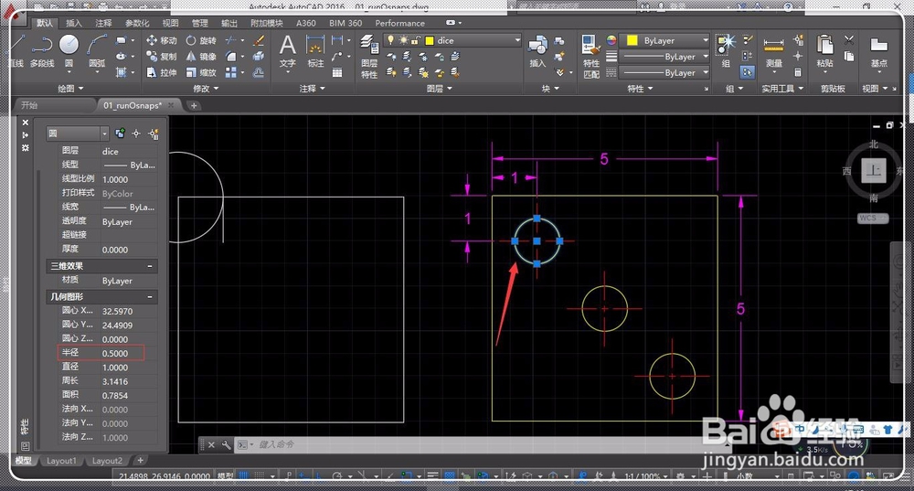Click the WCS button below ViewCube

(872, 219)
